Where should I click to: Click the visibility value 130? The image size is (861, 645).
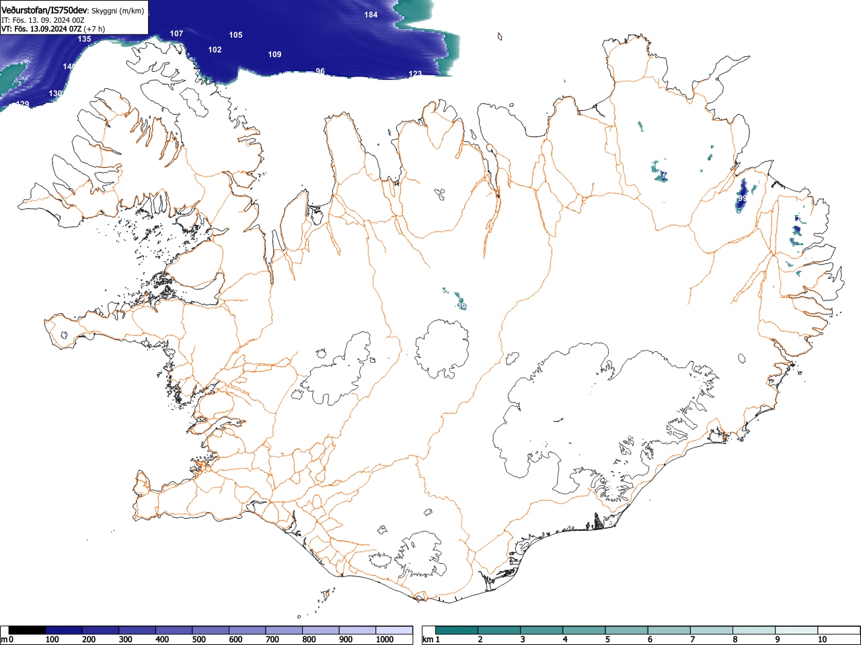57,93
